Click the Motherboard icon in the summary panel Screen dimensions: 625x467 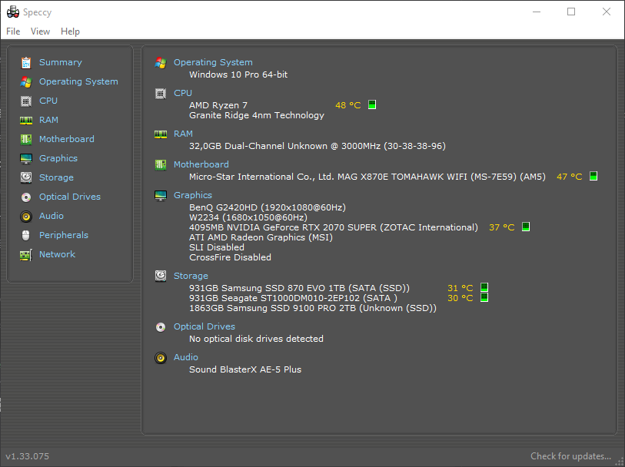(x=161, y=164)
